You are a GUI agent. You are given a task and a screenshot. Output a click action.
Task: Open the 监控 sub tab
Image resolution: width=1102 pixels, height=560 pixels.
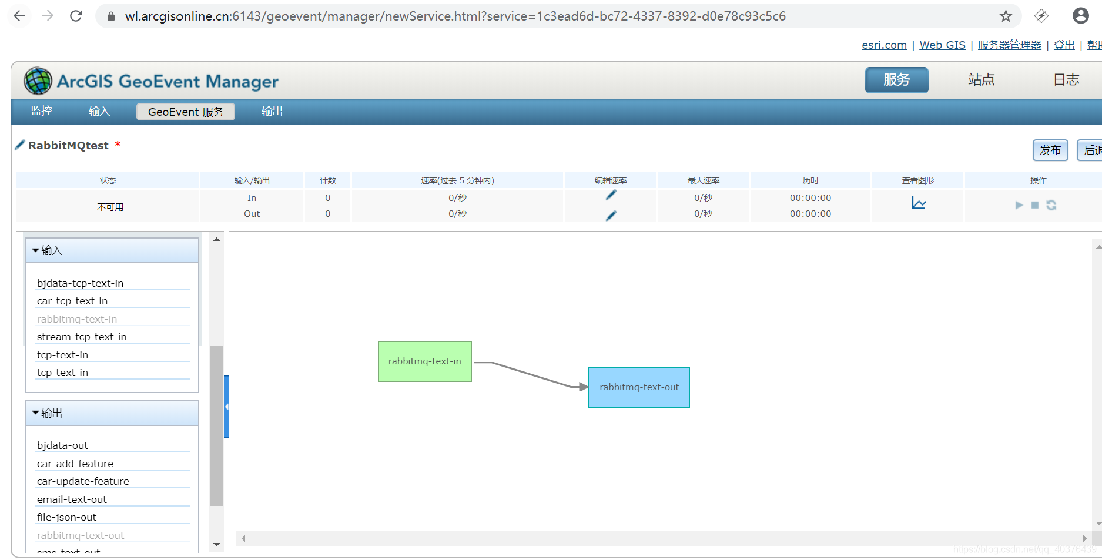pyautogui.click(x=41, y=111)
